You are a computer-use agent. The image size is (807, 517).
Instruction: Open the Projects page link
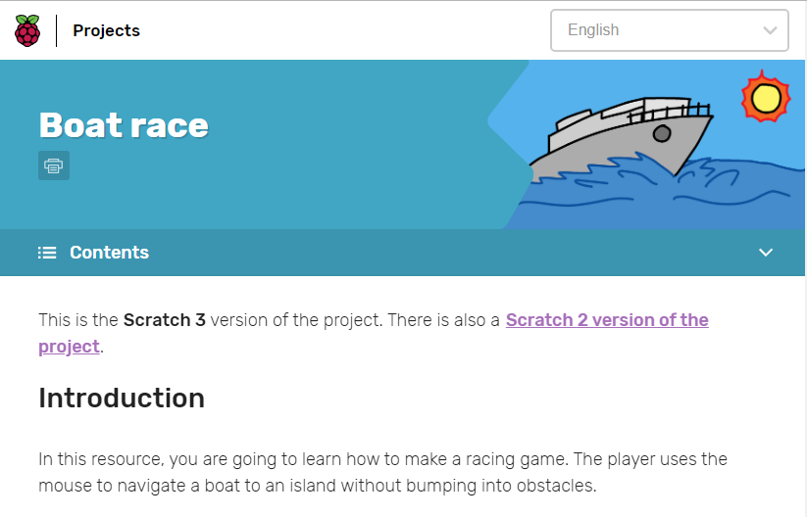click(x=106, y=30)
